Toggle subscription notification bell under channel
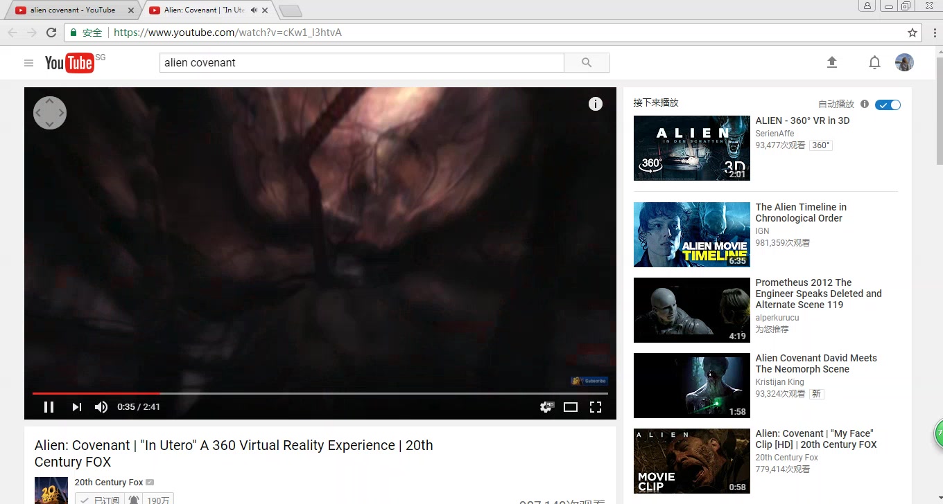This screenshot has width=943, height=504. (x=134, y=500)
